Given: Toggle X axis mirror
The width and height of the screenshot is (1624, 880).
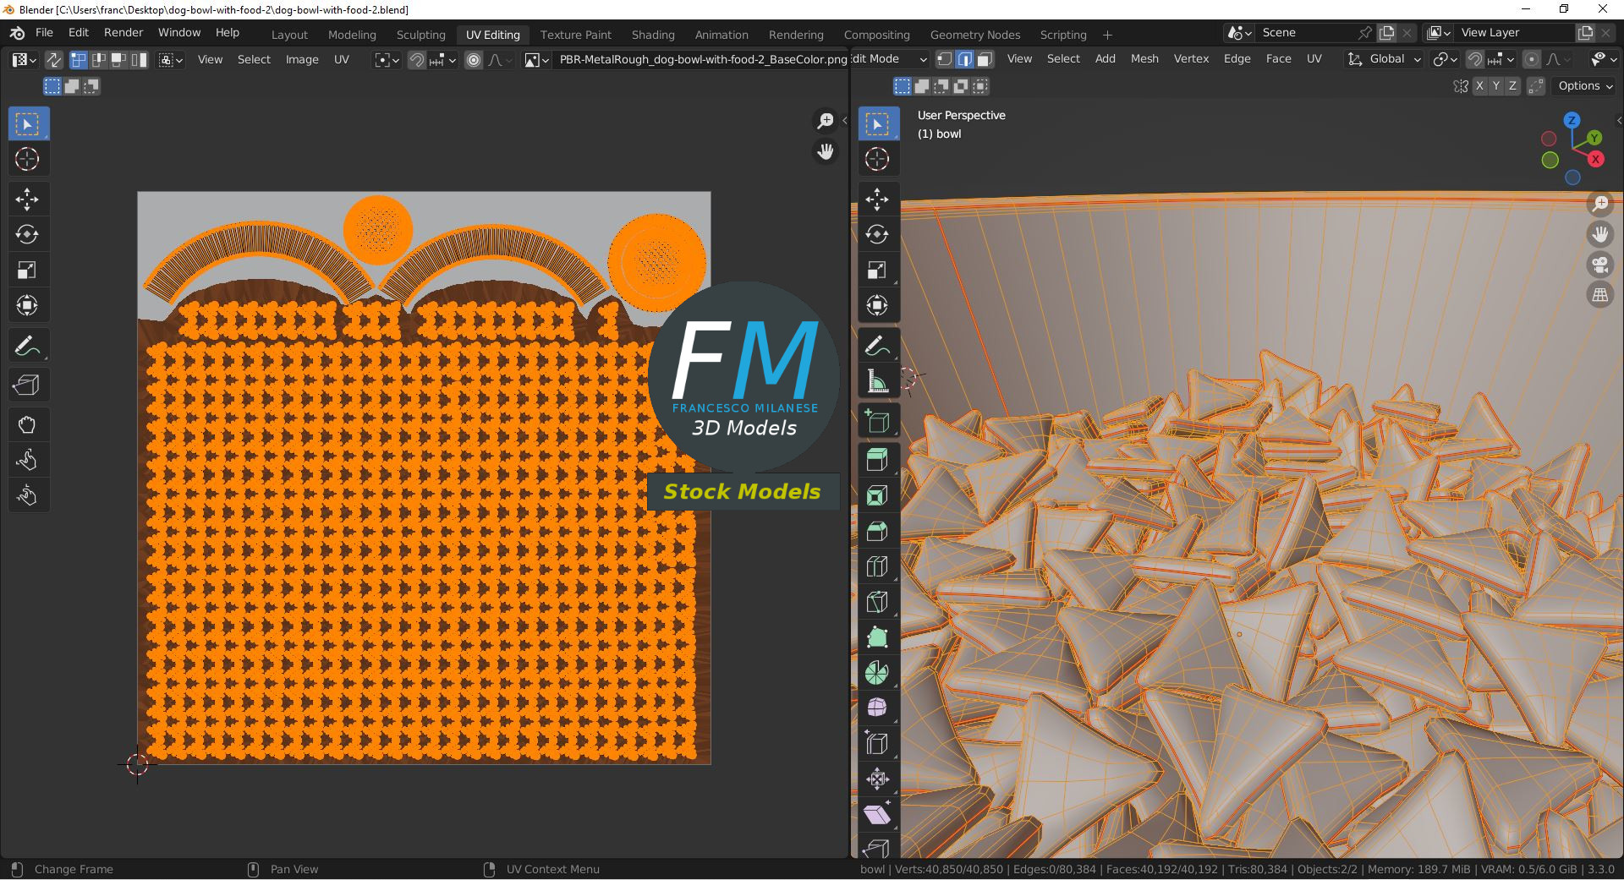Looking at the screenshot, I should point(1479,86).
